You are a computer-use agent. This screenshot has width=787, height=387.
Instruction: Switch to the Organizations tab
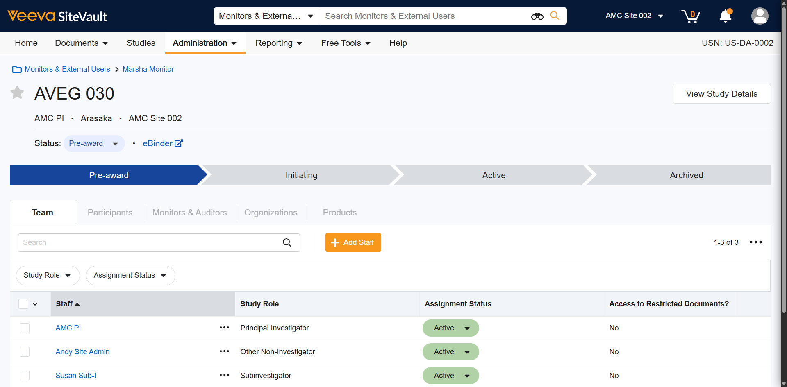(x=271, y=213)
